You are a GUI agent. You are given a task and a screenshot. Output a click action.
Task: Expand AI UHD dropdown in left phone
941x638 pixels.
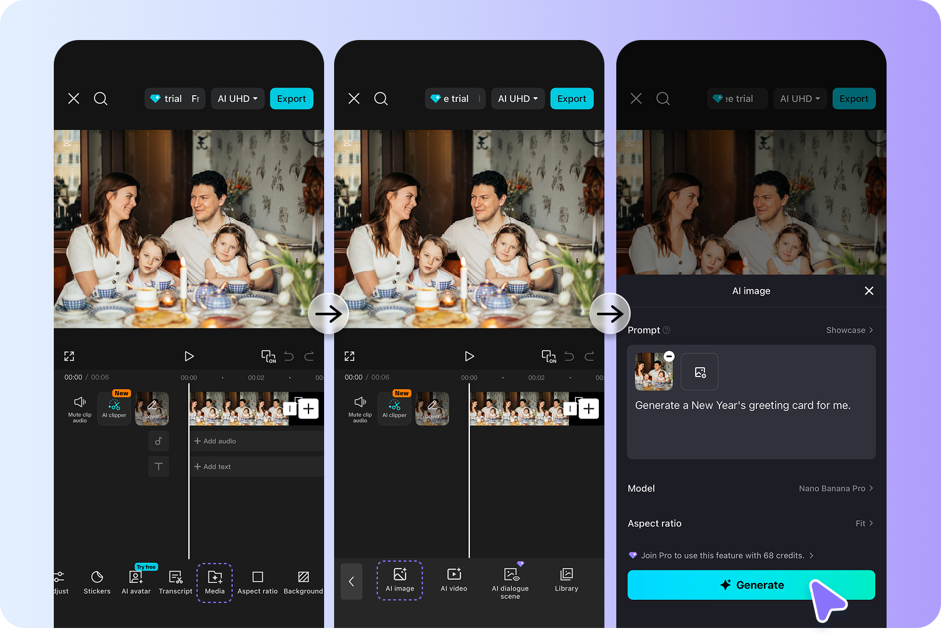tap(238, 99)
